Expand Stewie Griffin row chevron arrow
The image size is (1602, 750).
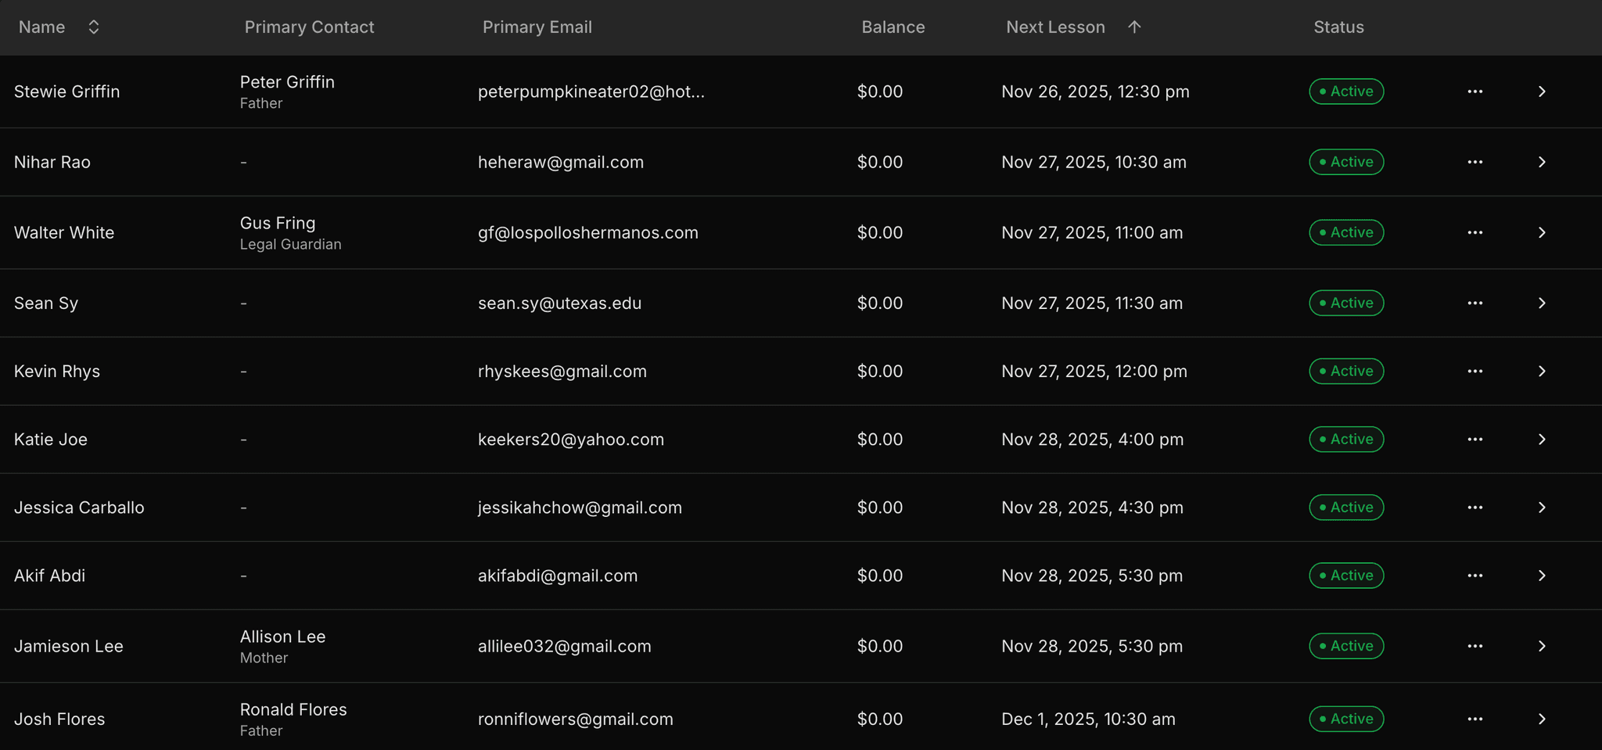click(1542, 92)
